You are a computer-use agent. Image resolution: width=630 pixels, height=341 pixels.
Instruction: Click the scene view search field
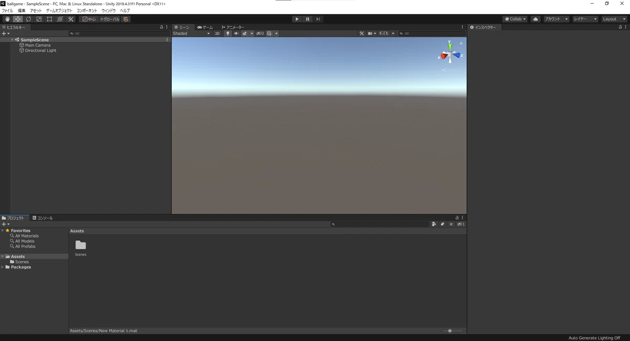[432, 34]
